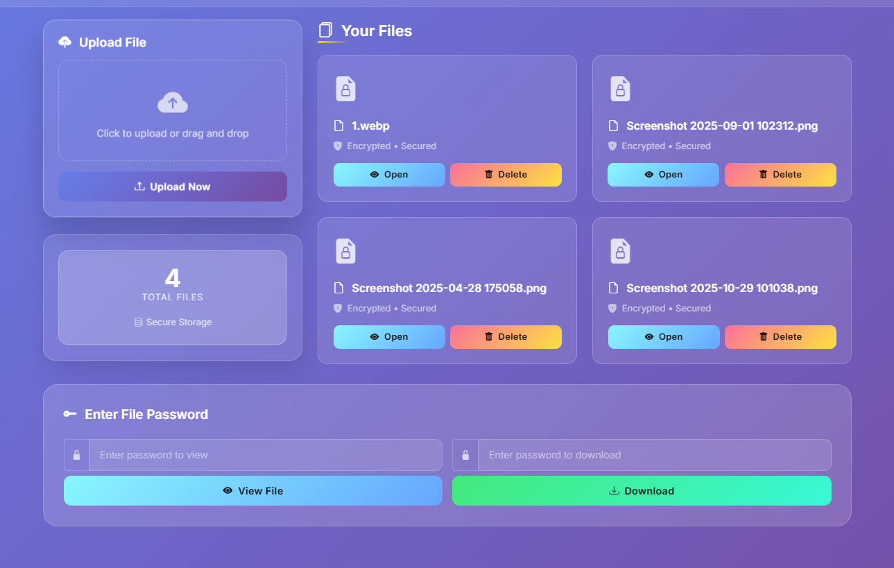Image resolution: width=894 pixels, height=568 pixels.
Task: Click the drag and drop upload text
Action: [x=173, y=133]
